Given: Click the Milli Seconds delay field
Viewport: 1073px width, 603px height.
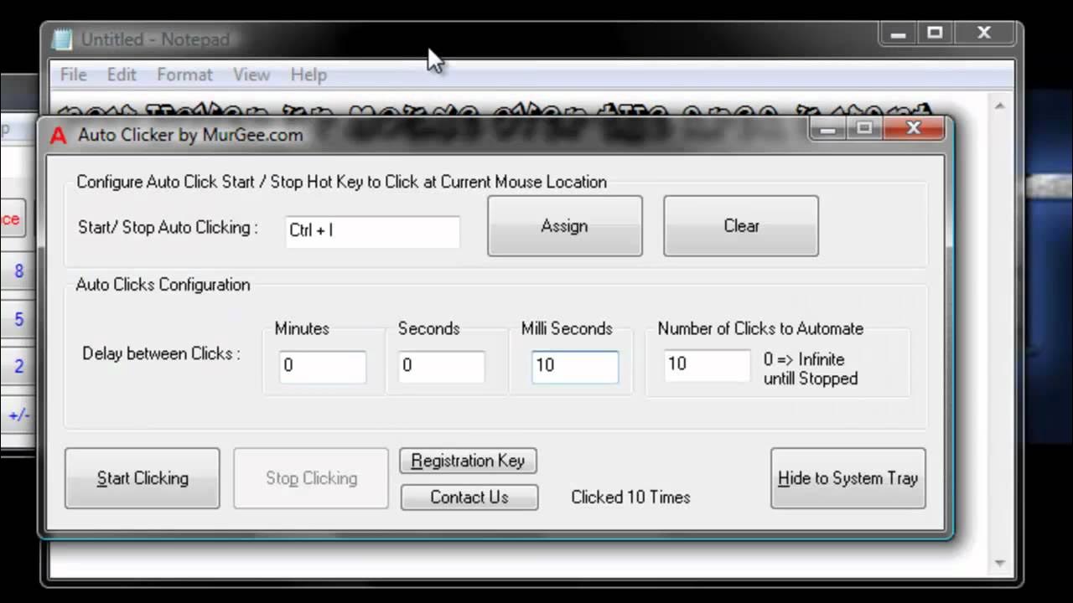Looking at the screenshot, I should tap(575, 366).
